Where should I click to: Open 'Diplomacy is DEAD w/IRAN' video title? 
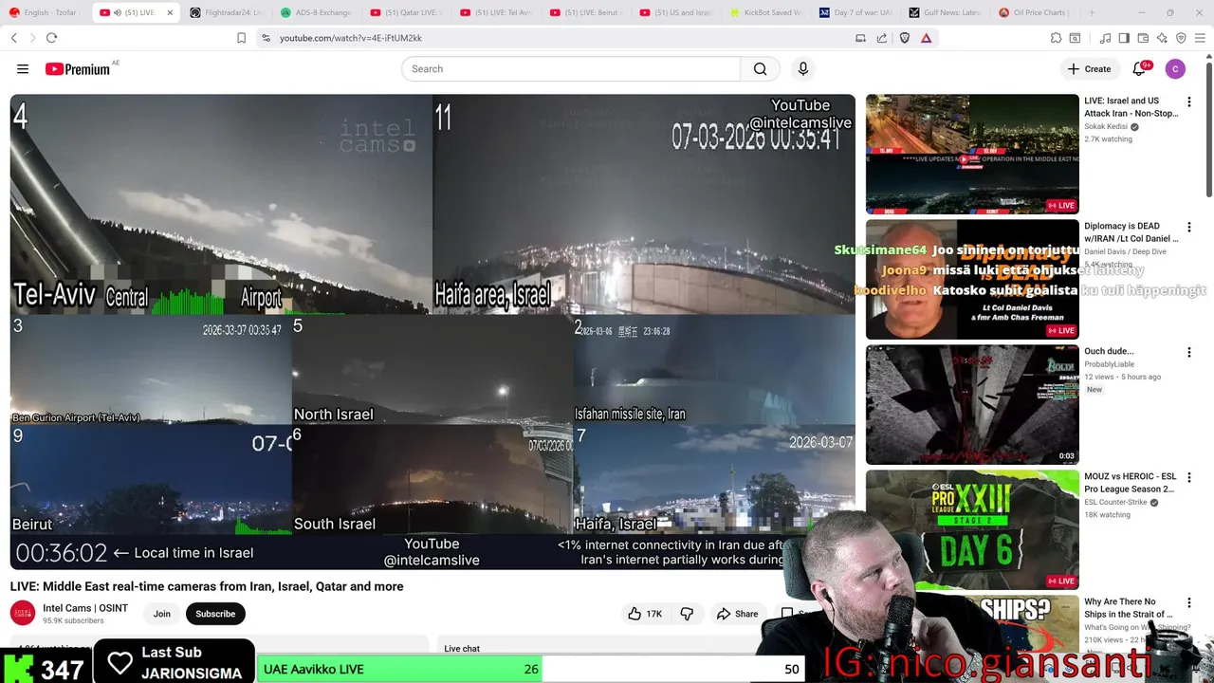pos(1131,232)
